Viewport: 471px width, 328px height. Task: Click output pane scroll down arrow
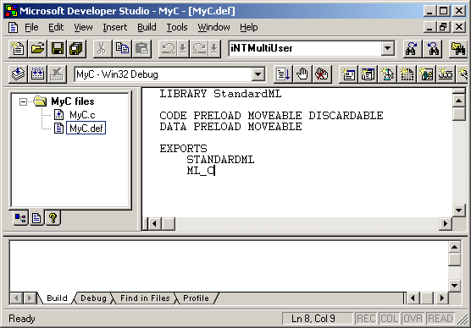[x=454, y=285]
